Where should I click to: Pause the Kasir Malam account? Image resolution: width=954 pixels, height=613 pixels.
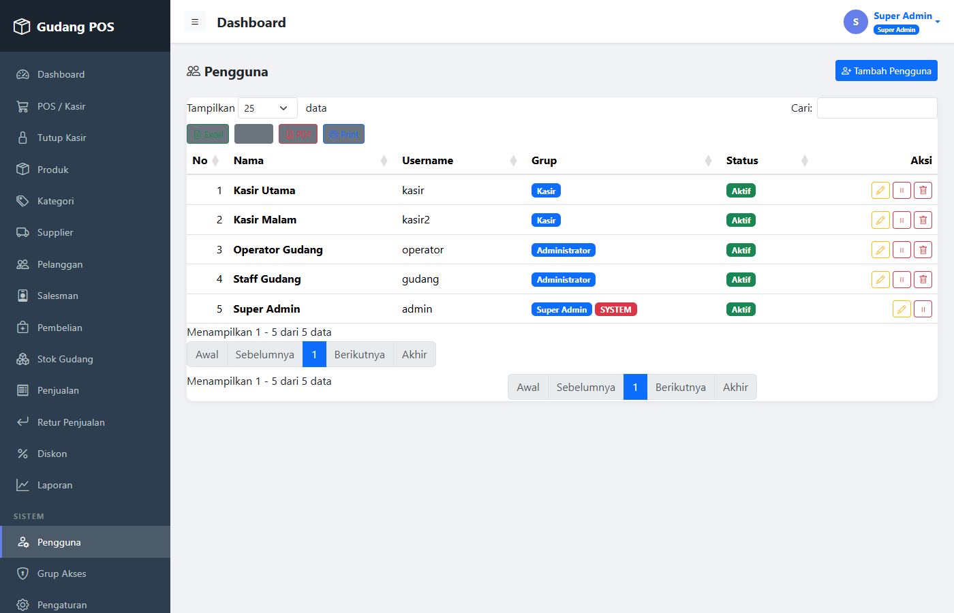(x=902, y=220)
